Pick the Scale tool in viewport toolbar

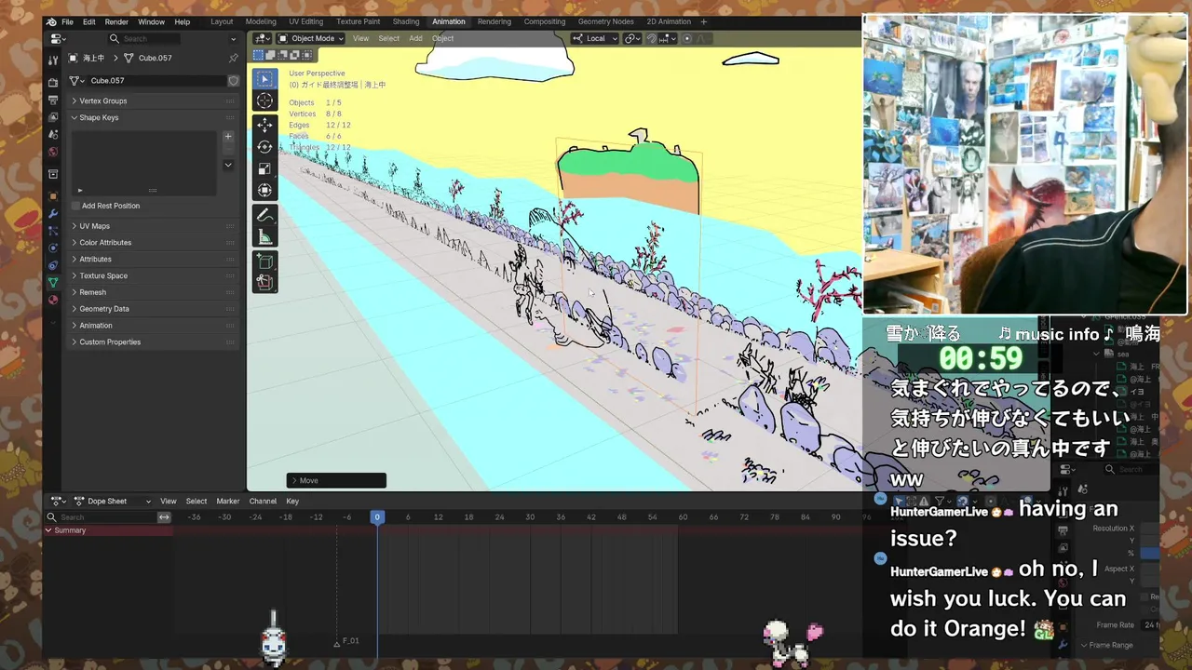click(264, 168)
